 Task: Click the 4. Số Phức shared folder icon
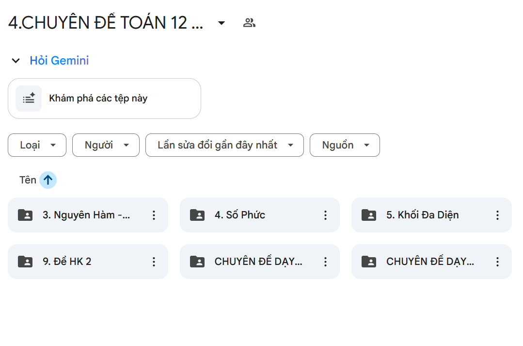click(x=197, y=215)
